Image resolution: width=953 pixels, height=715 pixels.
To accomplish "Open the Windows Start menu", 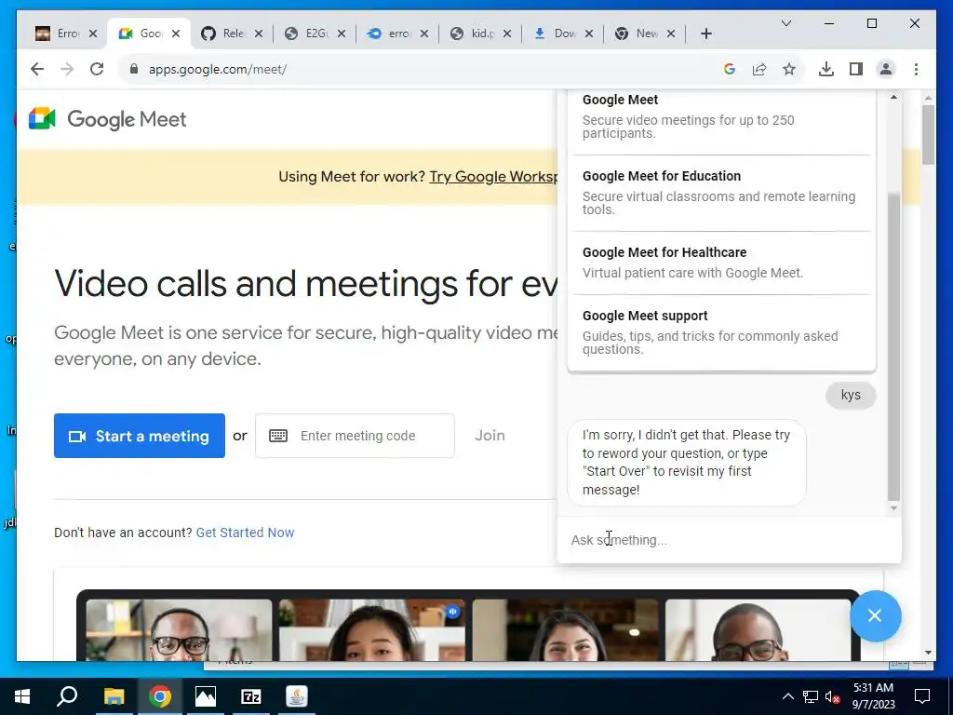I will click(22, 696).
